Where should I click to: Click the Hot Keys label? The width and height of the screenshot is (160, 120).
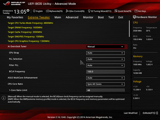142,11
